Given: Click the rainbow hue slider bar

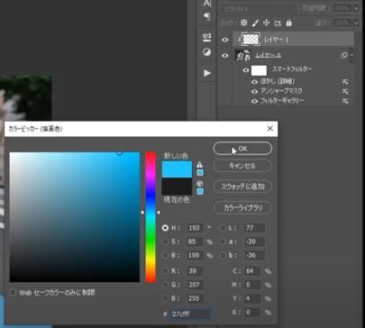Looking at the screenshot, I should pos(151,217).
